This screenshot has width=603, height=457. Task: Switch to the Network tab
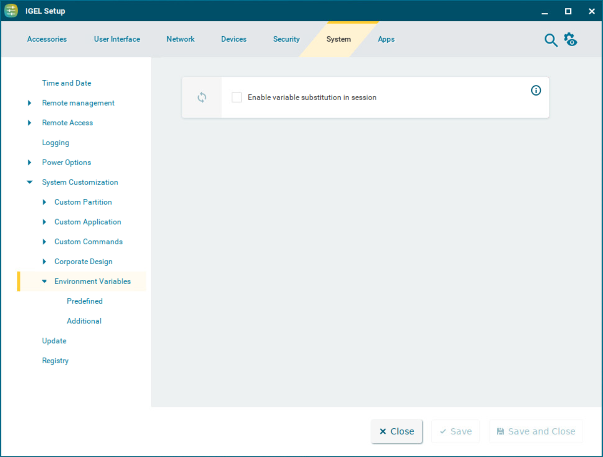point(181,39)
